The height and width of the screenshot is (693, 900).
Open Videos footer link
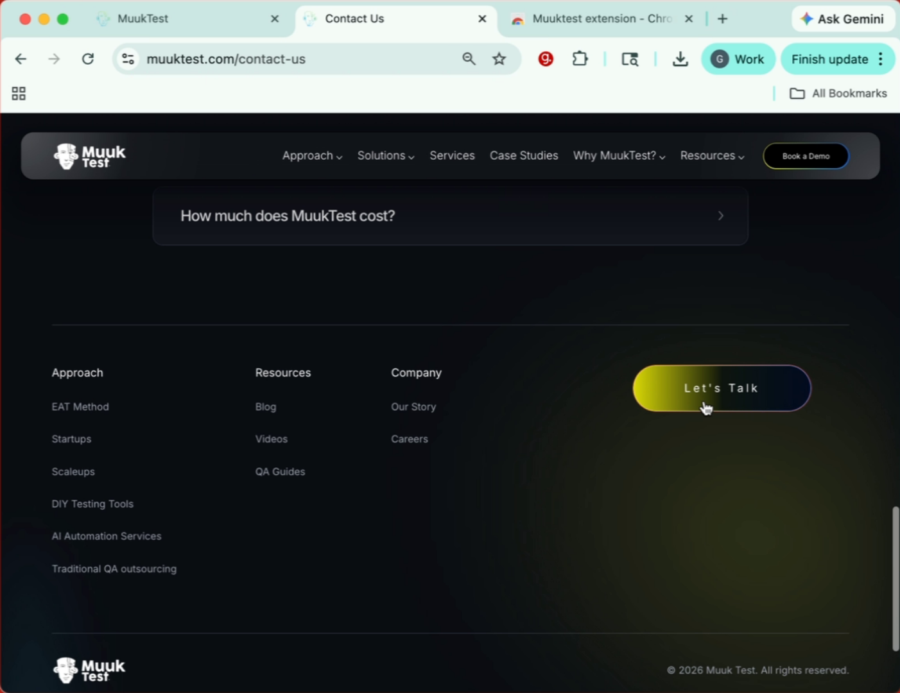(271, 439)
